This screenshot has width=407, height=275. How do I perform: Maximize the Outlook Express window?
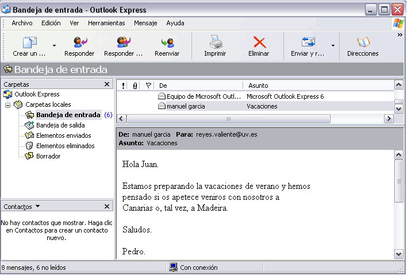tap(384, 10)
